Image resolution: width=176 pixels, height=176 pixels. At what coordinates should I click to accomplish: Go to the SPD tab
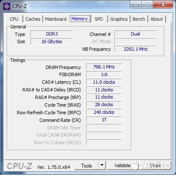tap(99, 19)
